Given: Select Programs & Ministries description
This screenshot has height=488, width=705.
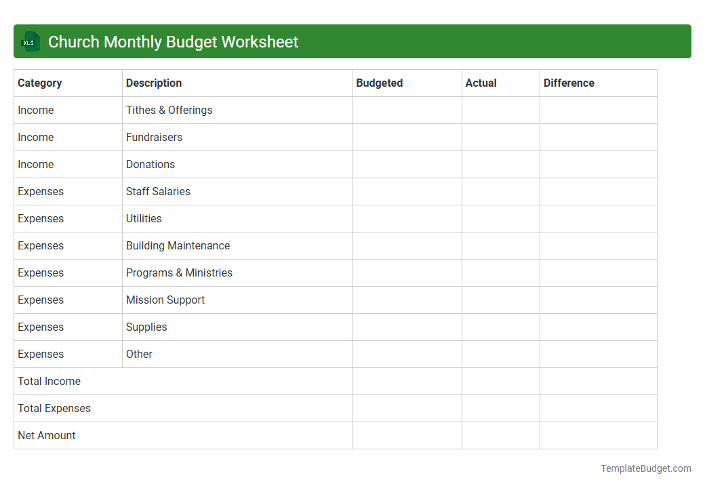Looking at the screenshot, I should coord(179,272).
